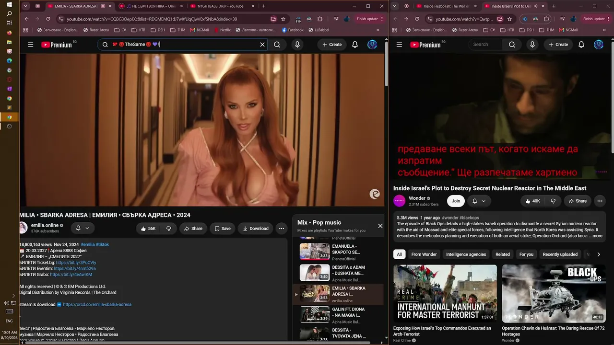Open Create menu in left YouTube window
Image resolution: width=614 pixels, height=345 pixels.
point(332,45)
